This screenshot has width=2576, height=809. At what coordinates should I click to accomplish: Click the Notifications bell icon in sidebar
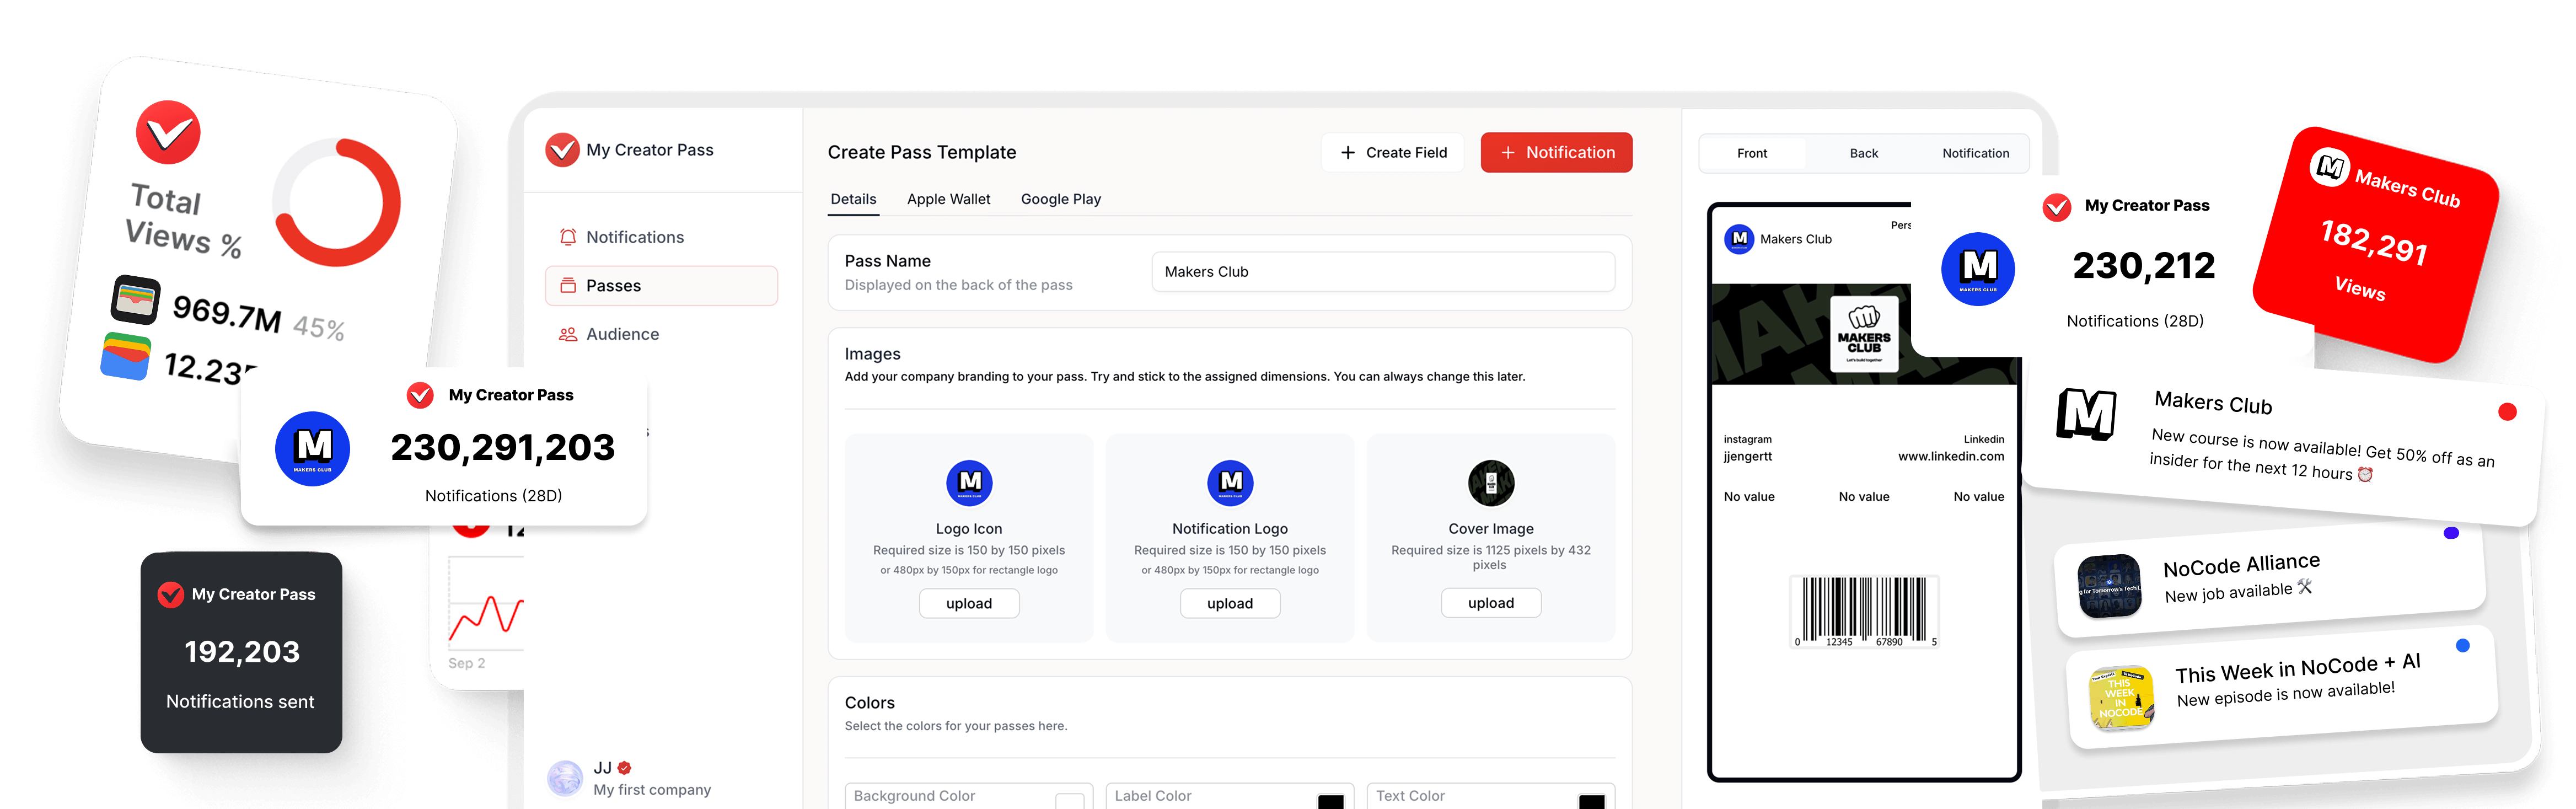pos(567,237)
